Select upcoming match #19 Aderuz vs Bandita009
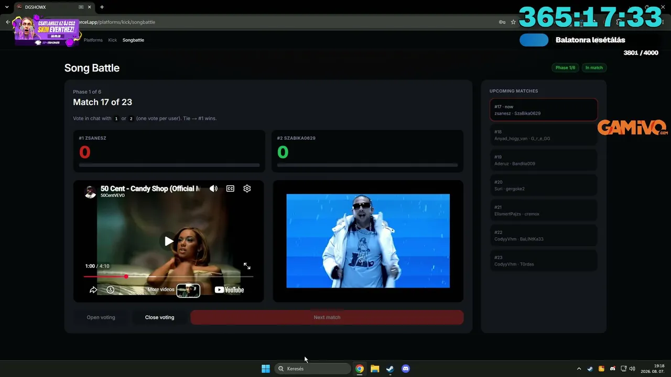 [x=544, y=160]
